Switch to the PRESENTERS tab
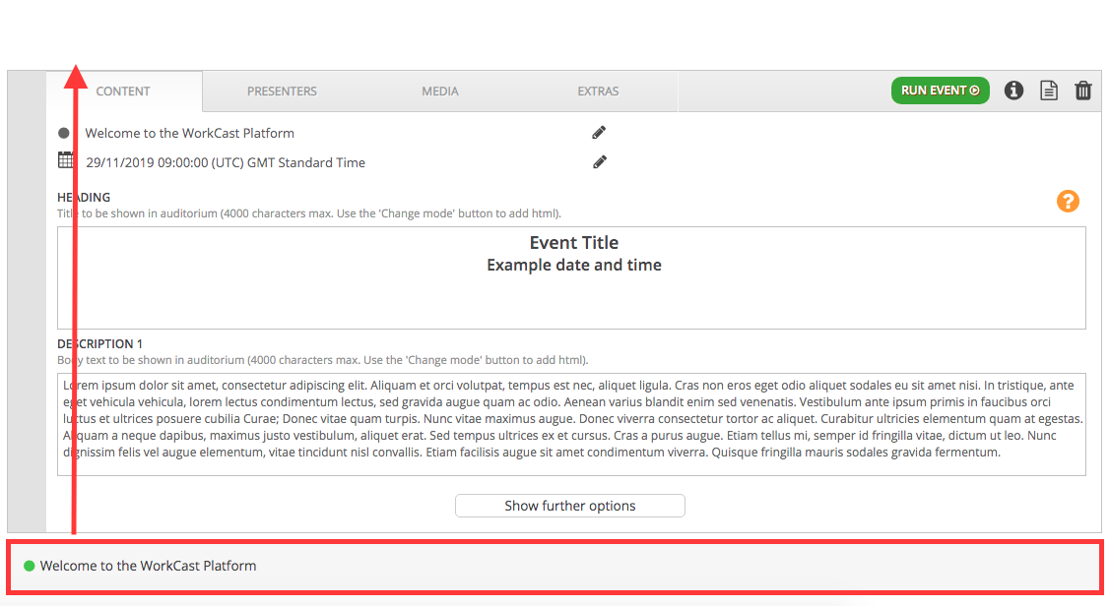1110x606 pixels. [282, 91]
